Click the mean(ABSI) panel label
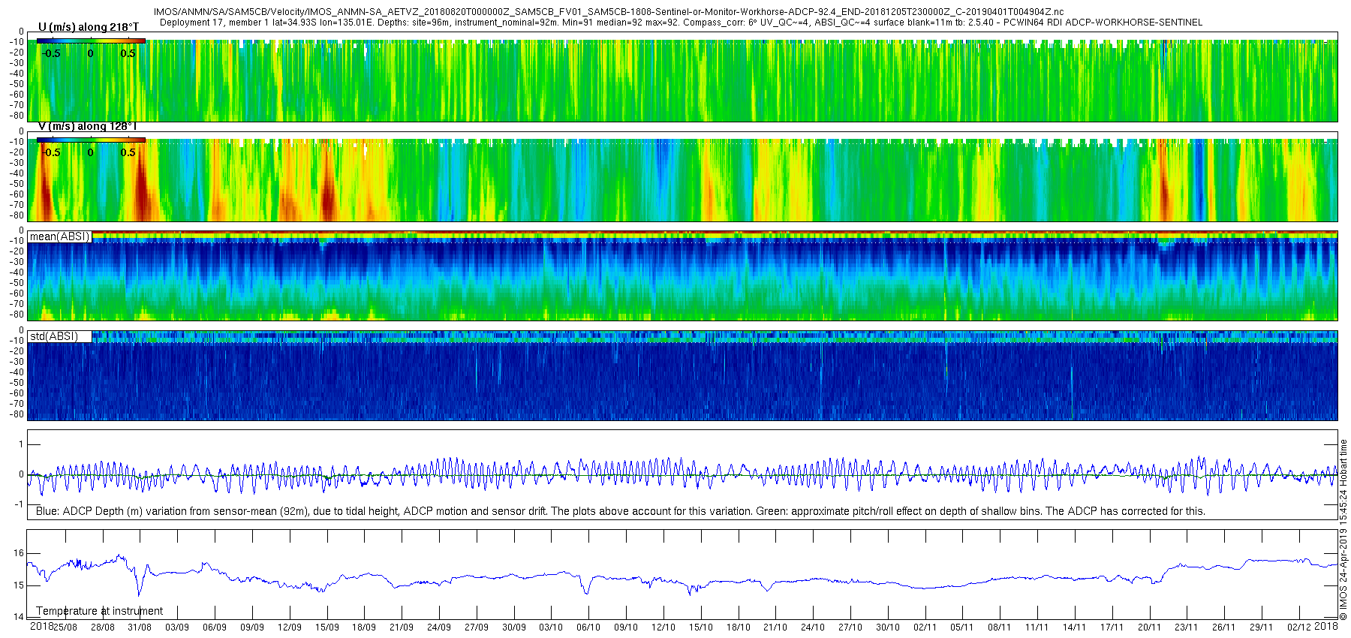Viewport: 1351px width, 638px height. [x=59, y=236]
